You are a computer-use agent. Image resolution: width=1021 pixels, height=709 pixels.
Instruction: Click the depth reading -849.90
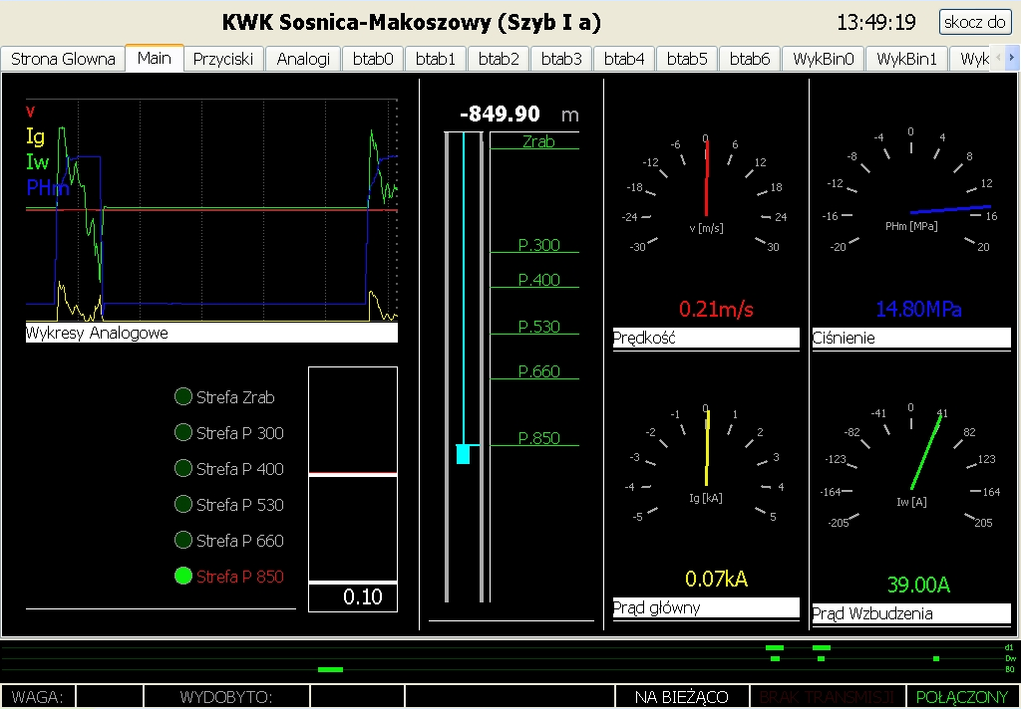[501, 115]
